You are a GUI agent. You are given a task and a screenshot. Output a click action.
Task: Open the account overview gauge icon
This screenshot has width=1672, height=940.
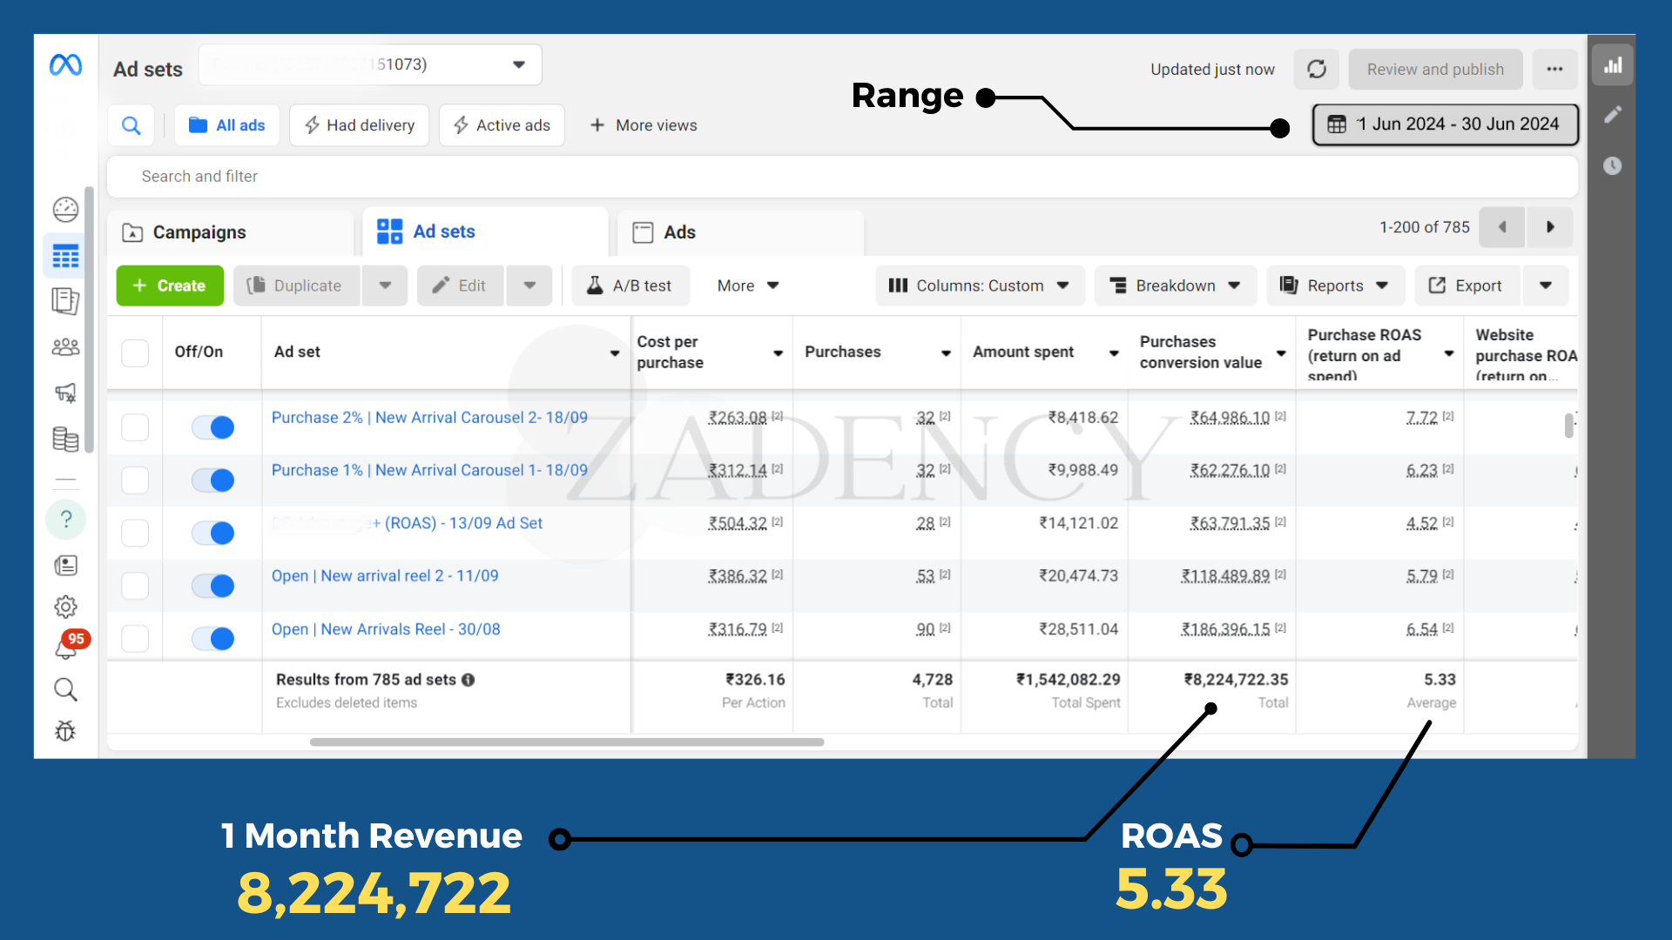coord(66,209)
